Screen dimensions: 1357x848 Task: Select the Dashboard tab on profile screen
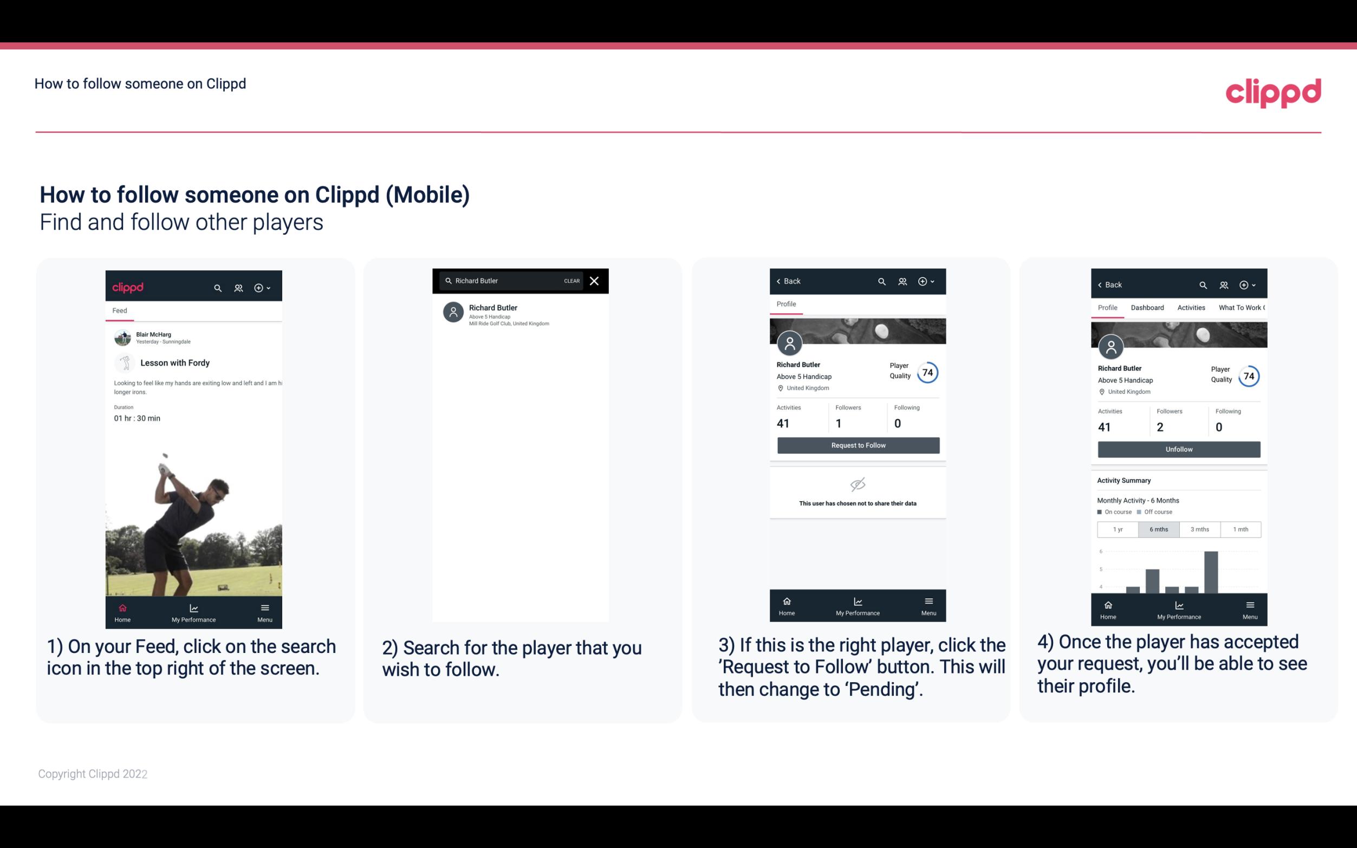(x=1147, y=308)
